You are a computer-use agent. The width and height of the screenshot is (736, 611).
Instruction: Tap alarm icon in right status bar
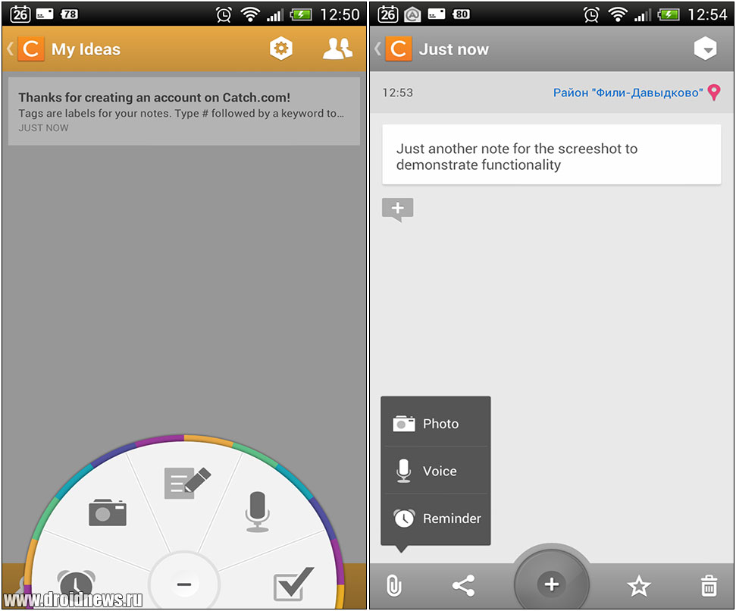(x=591, y=14)
